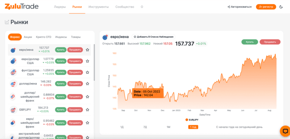Click the 05 Oct 2022 chart tooltip

[148, 93]
